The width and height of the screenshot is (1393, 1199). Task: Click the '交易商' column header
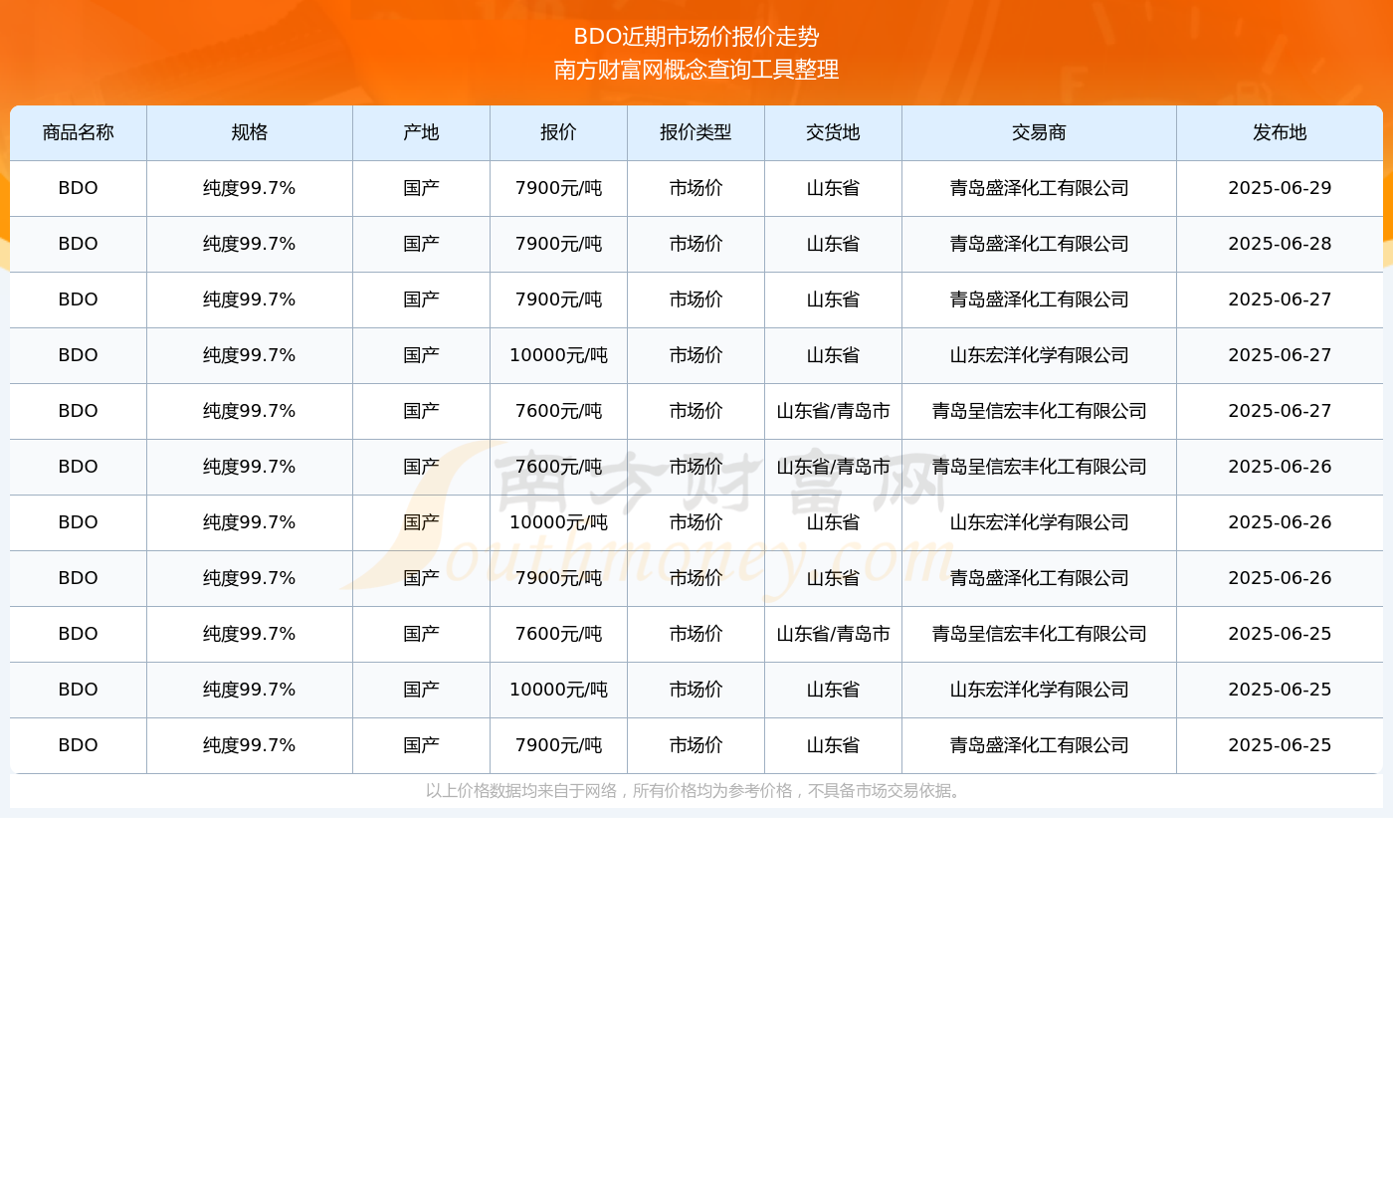(x=1040, y=132)
